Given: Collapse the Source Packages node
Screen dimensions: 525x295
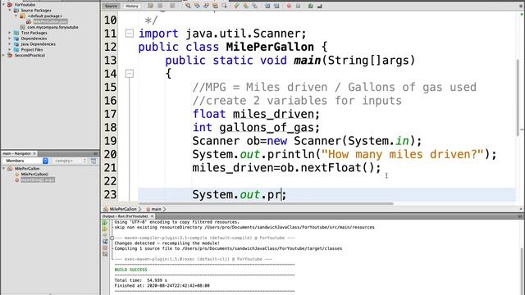Looking at the screenshot, I should pyautogui.click(x=10, y=11).
